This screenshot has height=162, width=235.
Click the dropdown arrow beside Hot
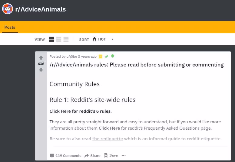(112, 39)
